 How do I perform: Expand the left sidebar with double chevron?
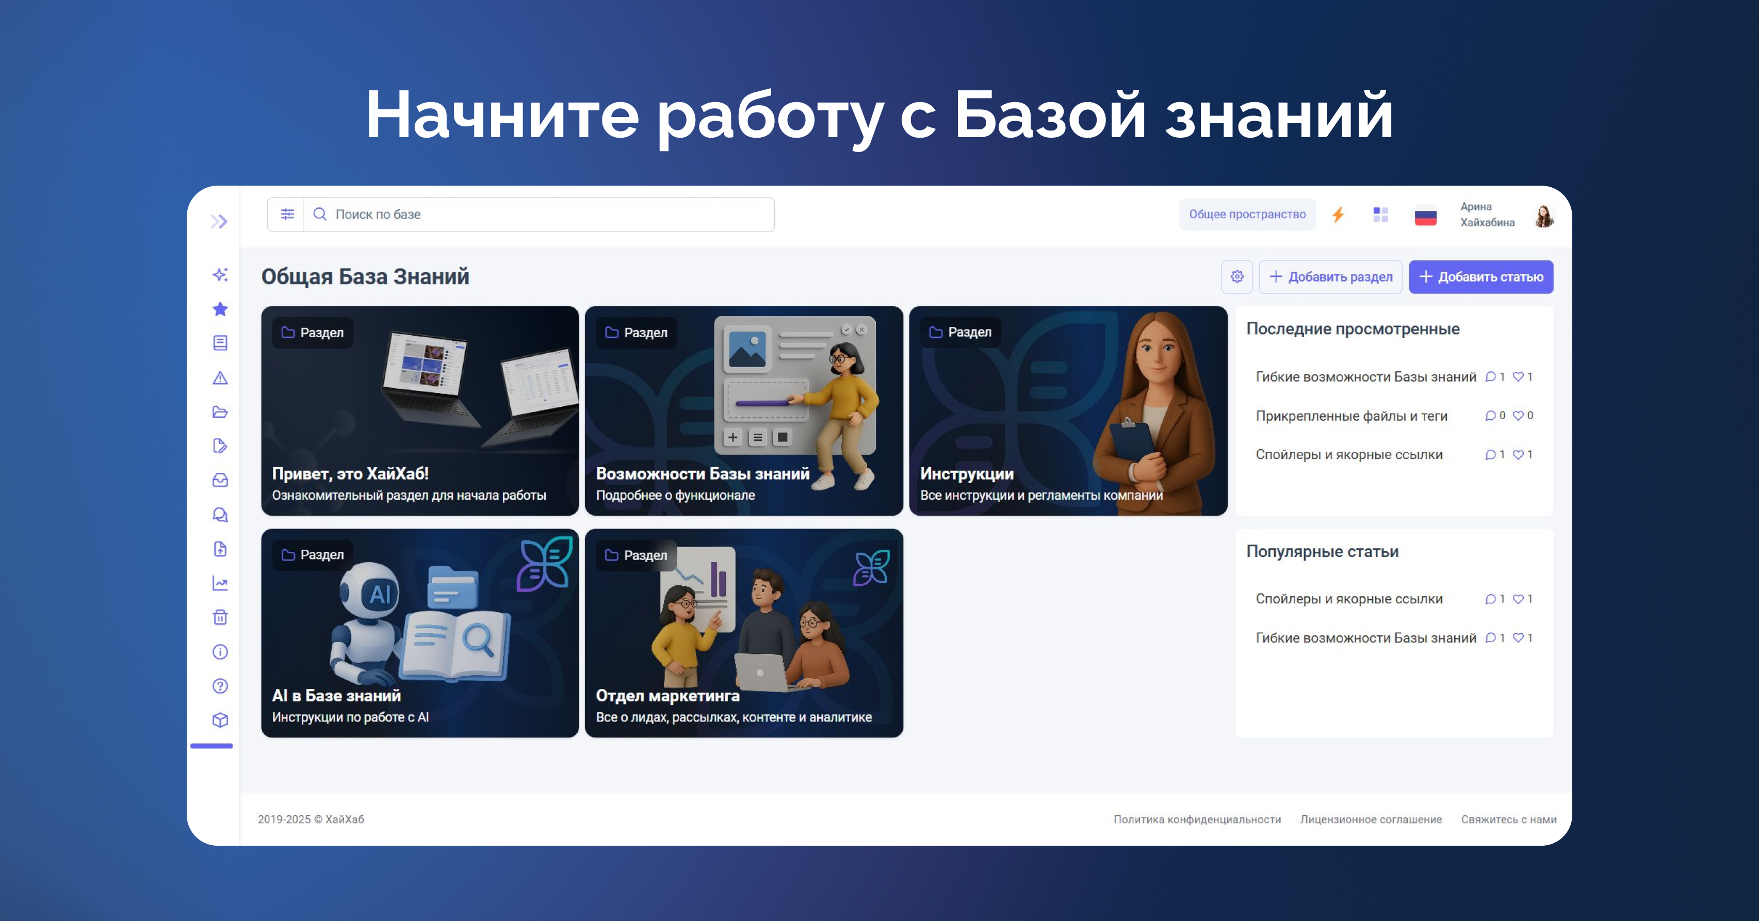[x=219, y=221]
